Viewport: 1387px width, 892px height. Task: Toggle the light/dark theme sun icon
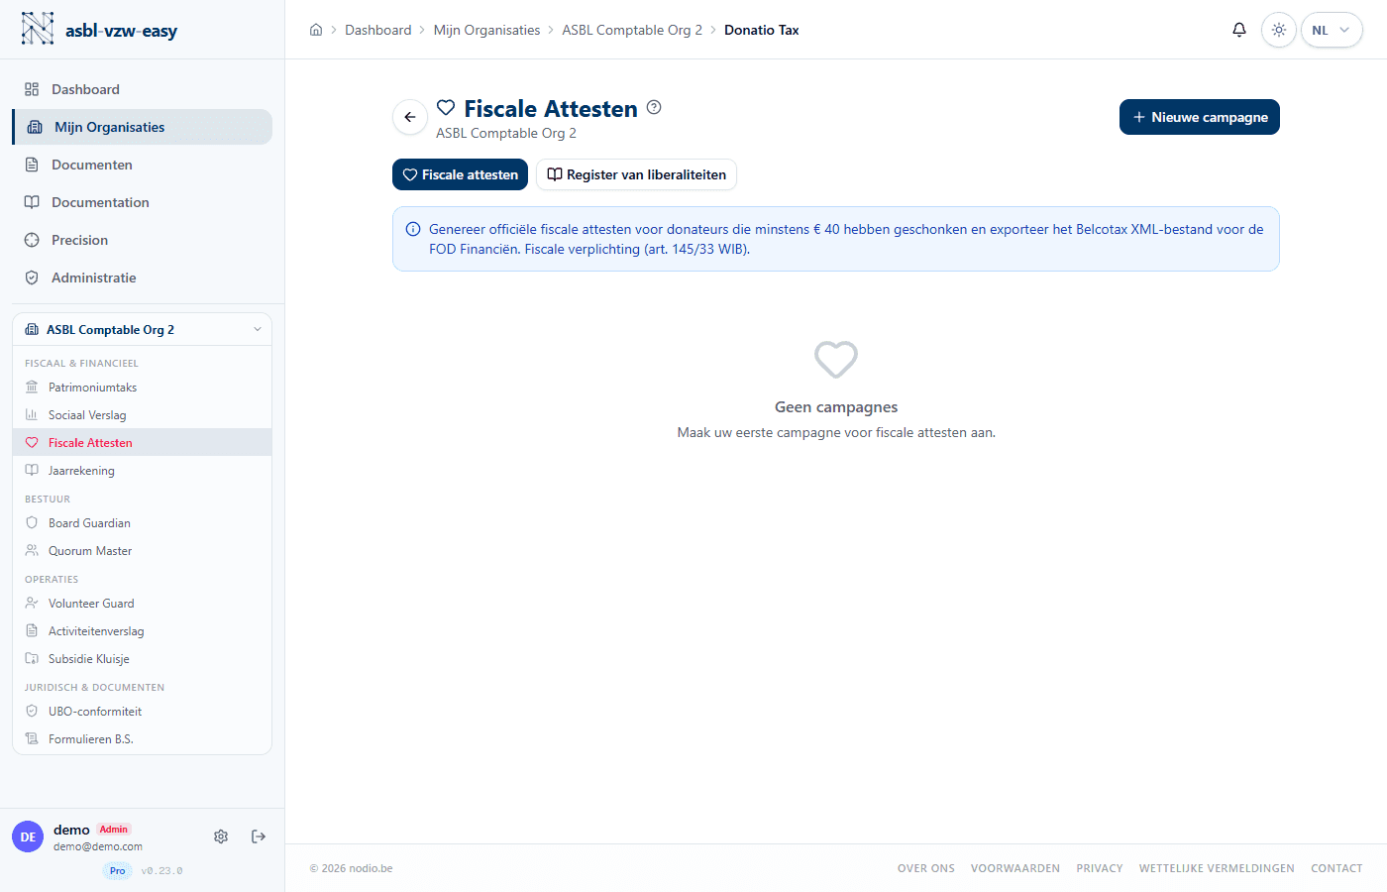tap(1279, 30)
